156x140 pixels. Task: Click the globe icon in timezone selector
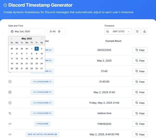pyautogui.click(x=108, y=31)
